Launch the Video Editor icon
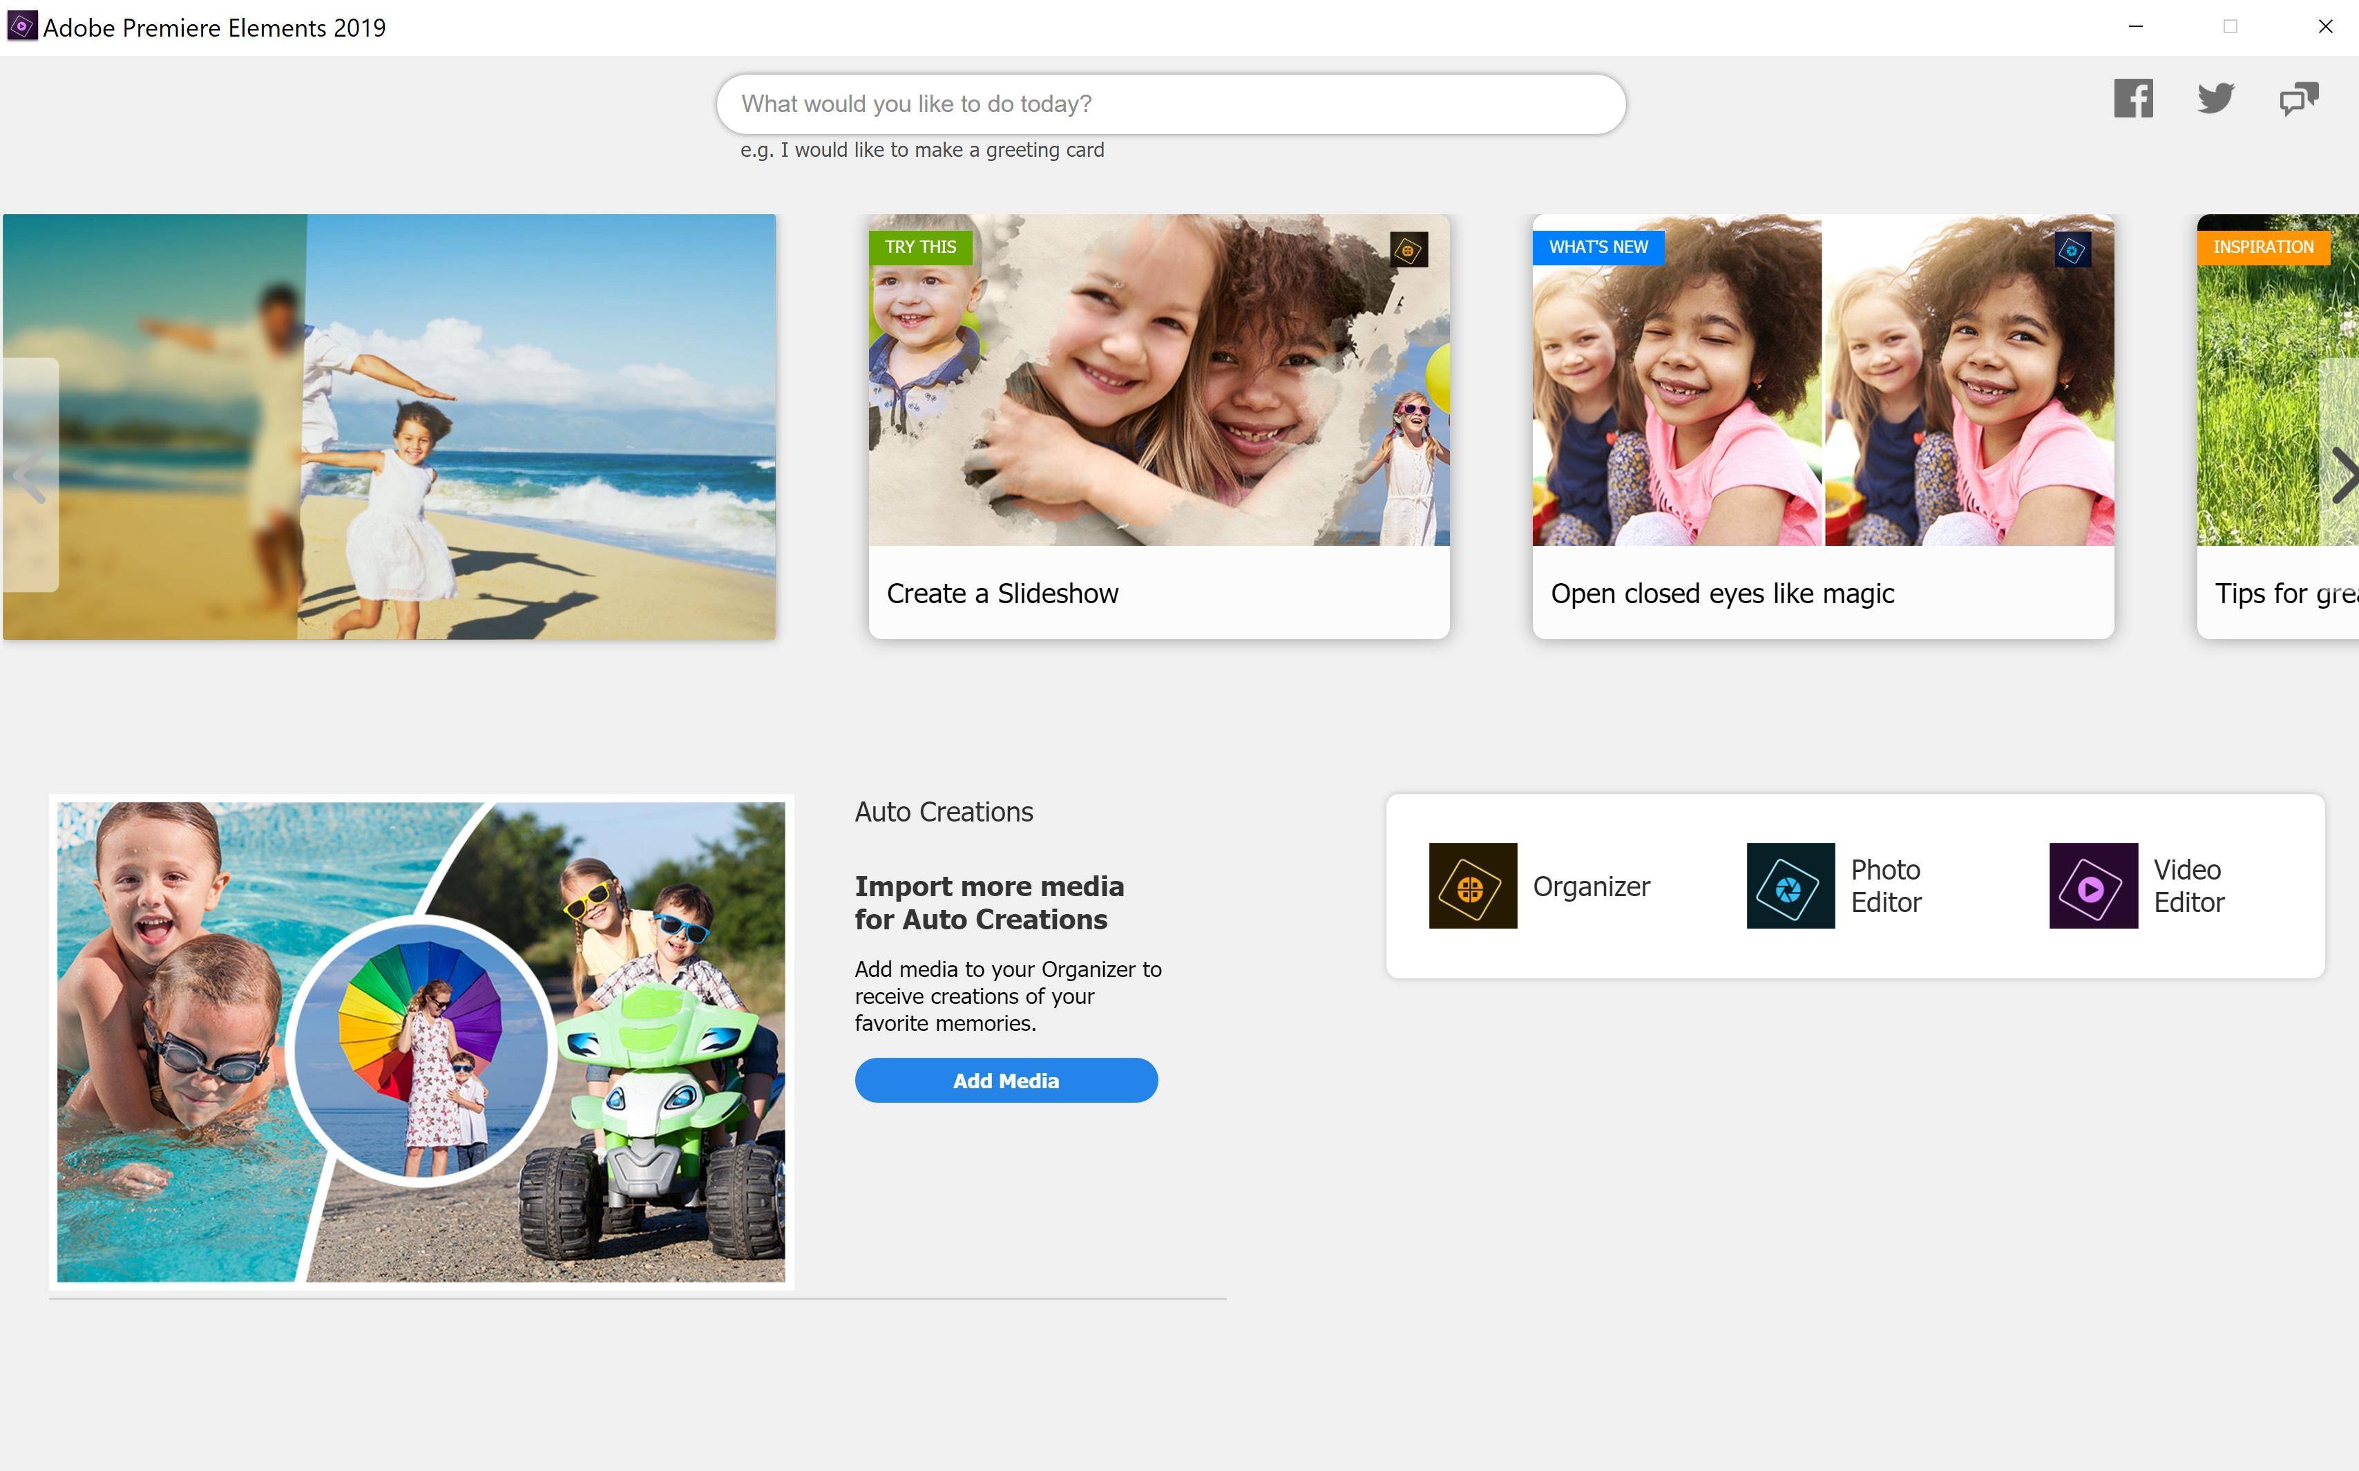Image resolution: width=2359 pixels, height=1471 pixels. click(x=2092, y=885)
